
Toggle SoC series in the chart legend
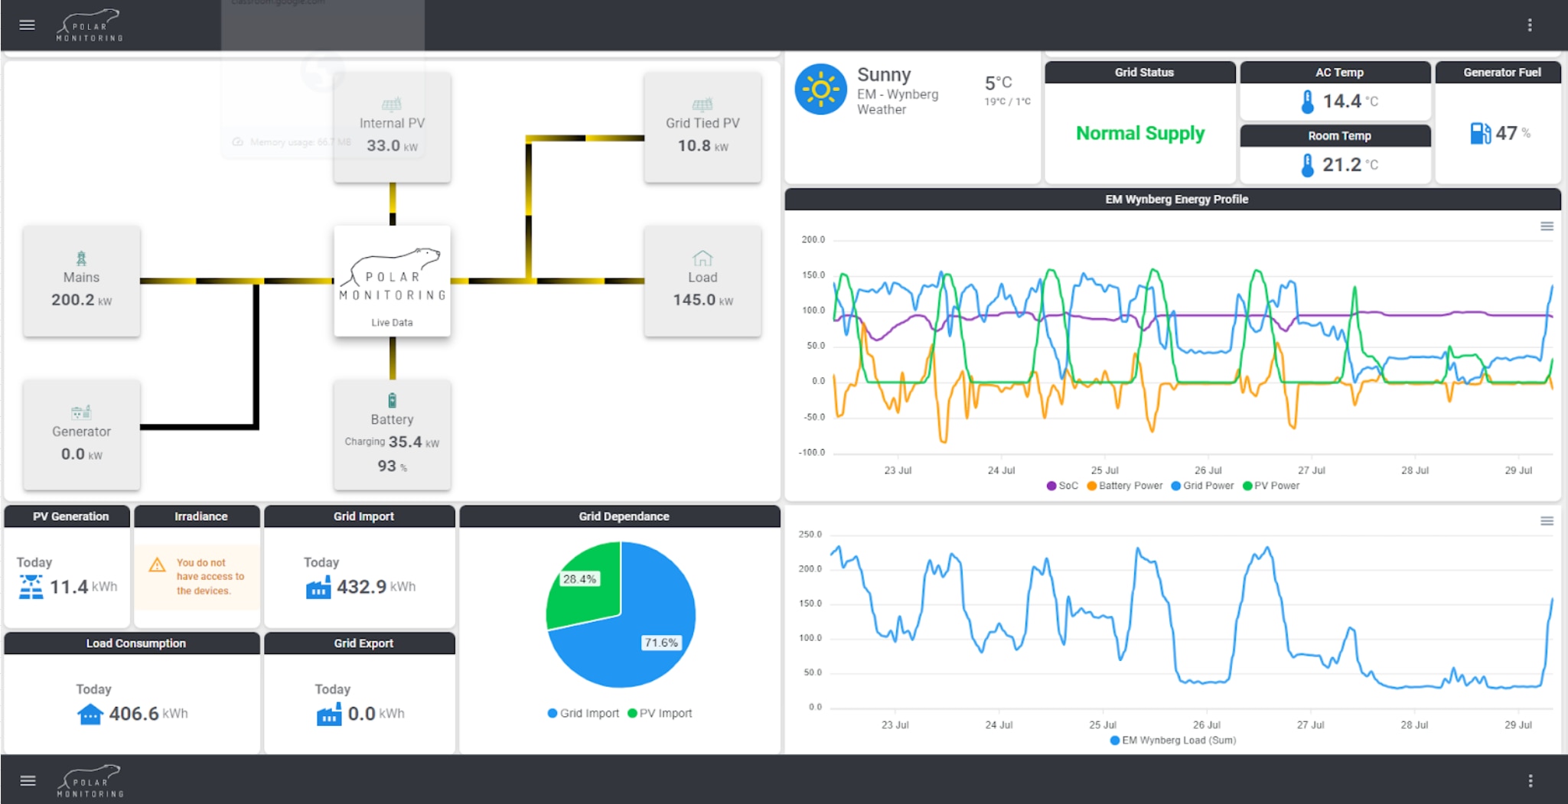click(x=1062, y=486)
